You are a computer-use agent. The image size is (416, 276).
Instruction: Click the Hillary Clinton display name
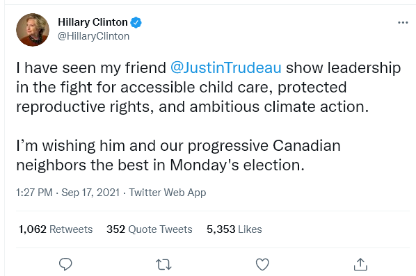93,22
